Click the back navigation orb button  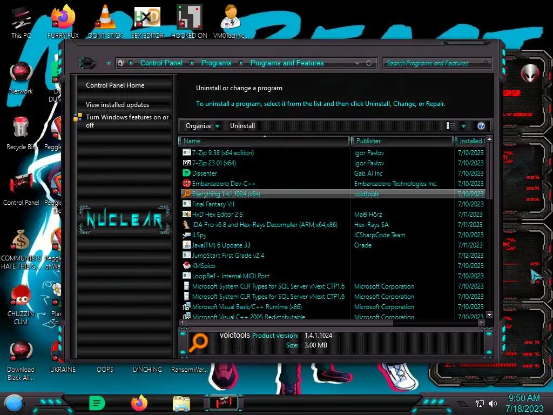(x=87, y=63)
